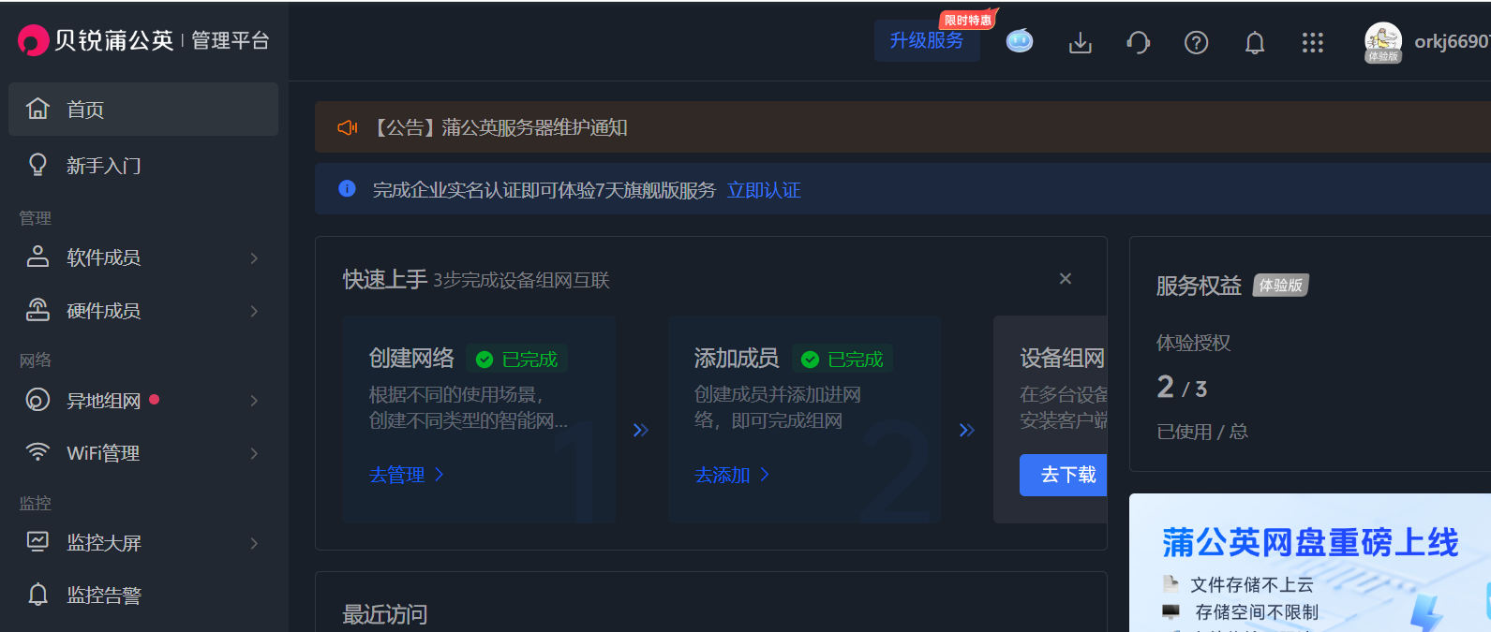Image resolution: width=1491 pixels, height=632 pixels.
Task: Open 软件成员 menu item
Action: pos(143,257)
